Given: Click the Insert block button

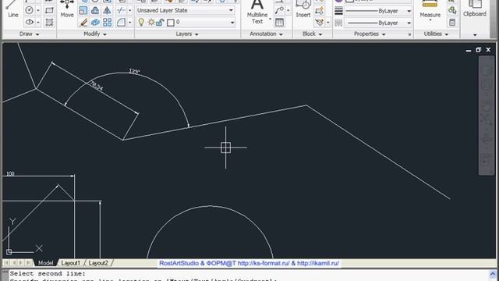Looking at the screenshot, I should click(x=303, y=9).
